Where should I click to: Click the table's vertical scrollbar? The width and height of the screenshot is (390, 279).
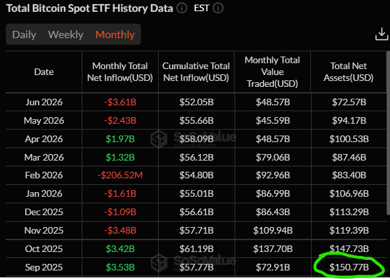tap(388, 133)
